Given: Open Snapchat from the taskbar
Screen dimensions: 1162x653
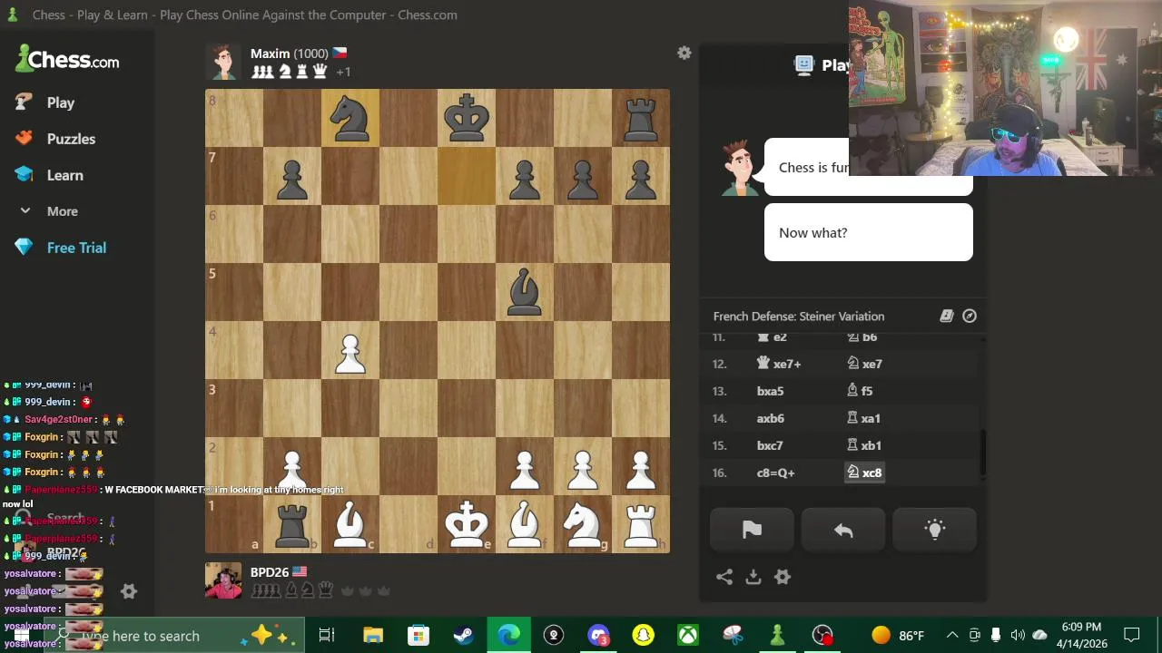Looking at the screenshot, I should (643, 636).
